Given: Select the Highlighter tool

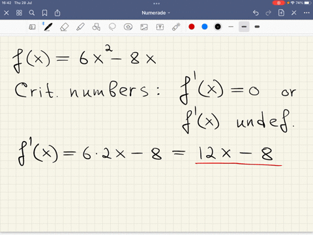Looking at the screenshot, I should [80, 27].
